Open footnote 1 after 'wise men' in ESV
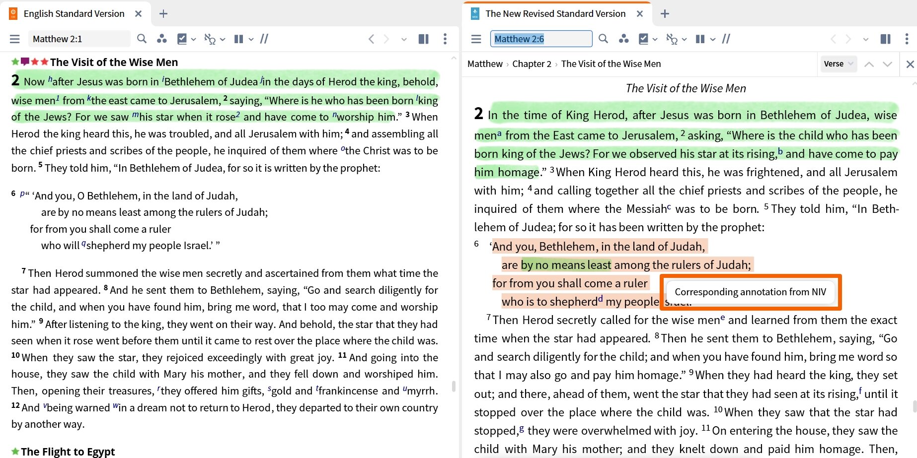 (x=58, y=98)
